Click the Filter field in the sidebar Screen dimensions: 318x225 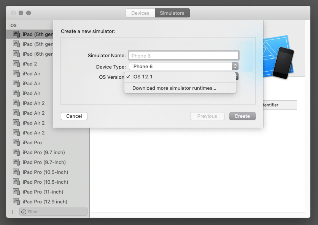(54, 212)
